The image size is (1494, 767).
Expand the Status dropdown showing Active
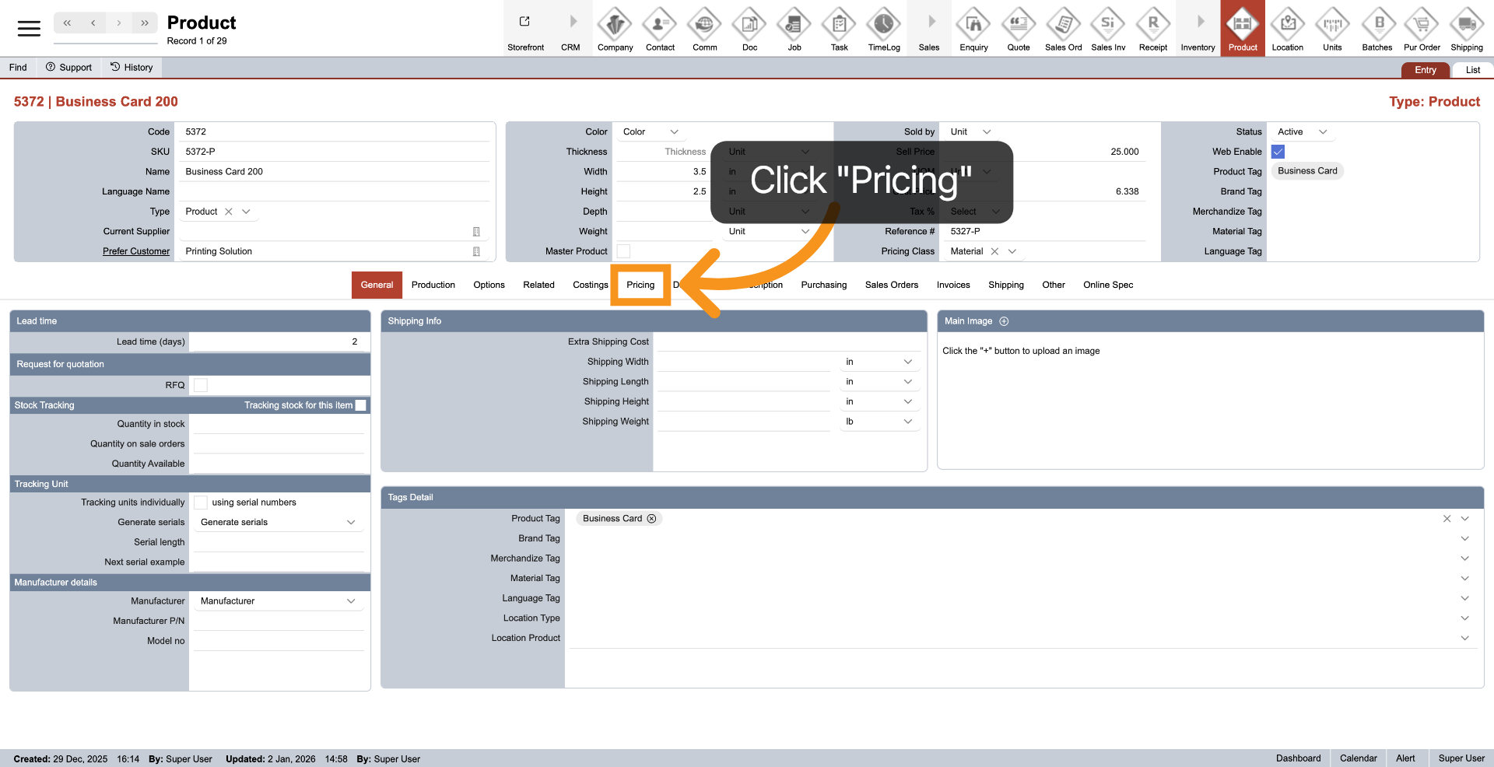click(x=1322, y=132)
